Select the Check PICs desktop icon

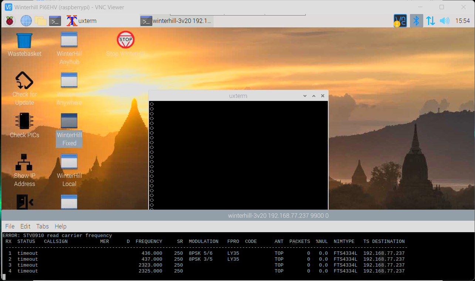tap(24, 122)
